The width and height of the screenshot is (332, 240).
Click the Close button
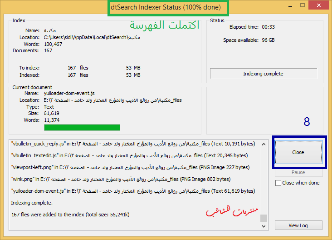(298, 152)
